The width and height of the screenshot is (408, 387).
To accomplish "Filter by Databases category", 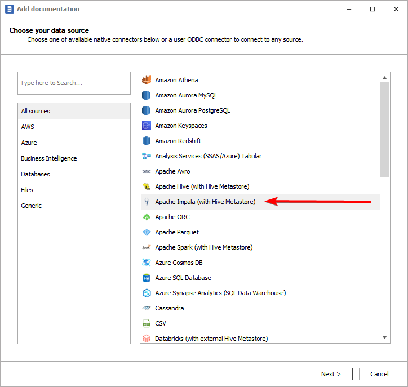I will coord(36,174).
